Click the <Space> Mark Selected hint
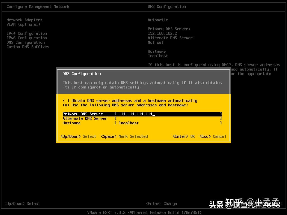Screen dimensions: 287x215 click(x=124, y=136)
